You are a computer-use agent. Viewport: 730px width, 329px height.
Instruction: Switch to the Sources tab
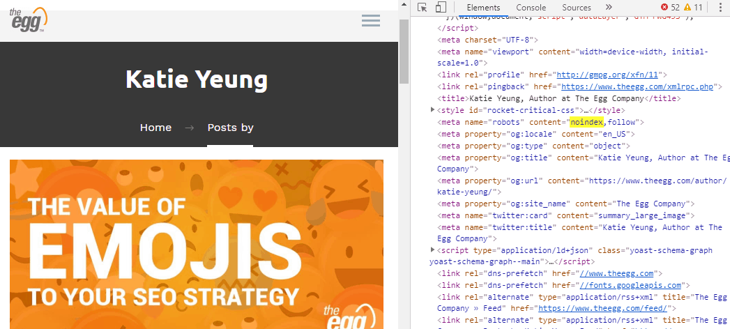point(577,8)
